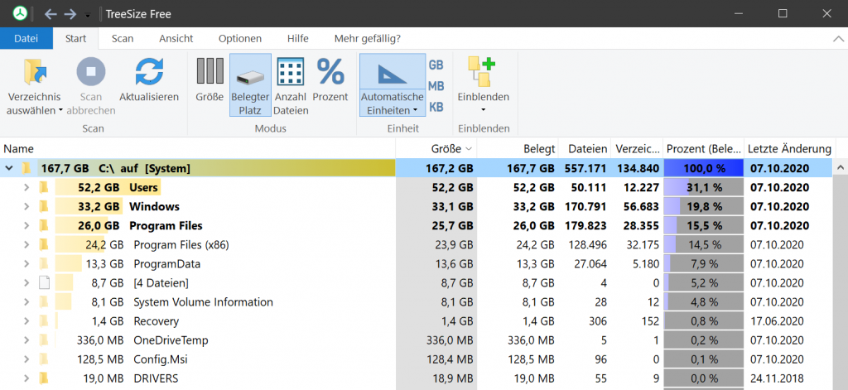This screenshot has width=848, height=390.
Task: Open the Datei menu
Action: point(26,38)
